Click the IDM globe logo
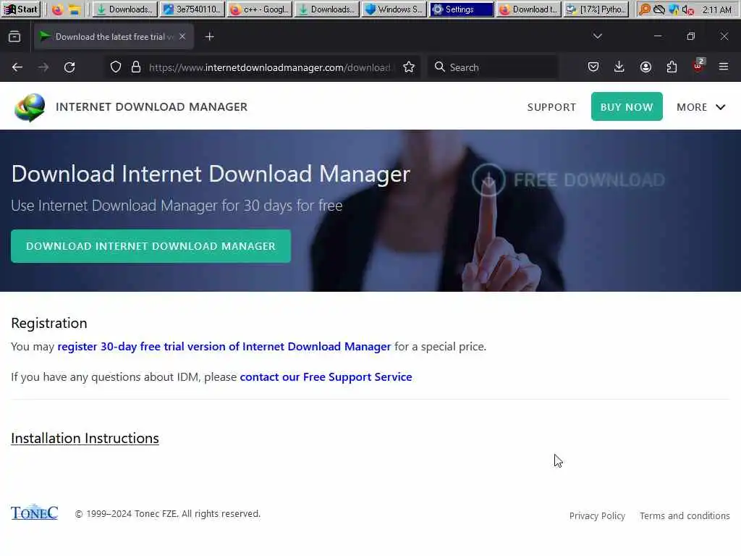This screenshot has height=556, width=741. [x=30, y=107]
